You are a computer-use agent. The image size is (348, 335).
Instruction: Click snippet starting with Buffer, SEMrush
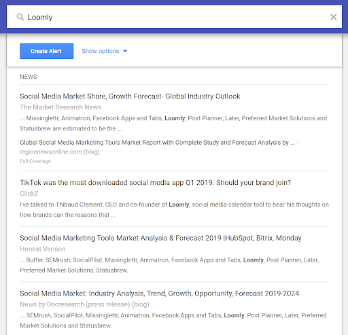click(169, 265)
